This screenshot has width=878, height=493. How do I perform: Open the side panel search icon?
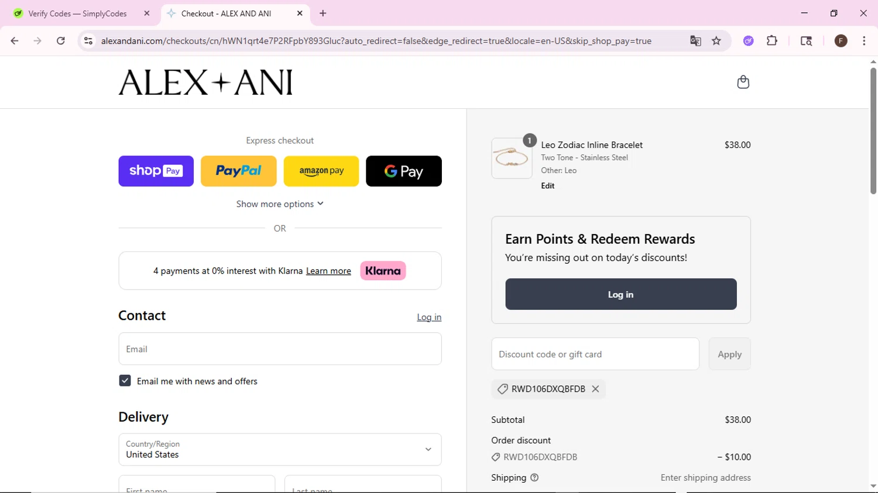click(806, 41)
